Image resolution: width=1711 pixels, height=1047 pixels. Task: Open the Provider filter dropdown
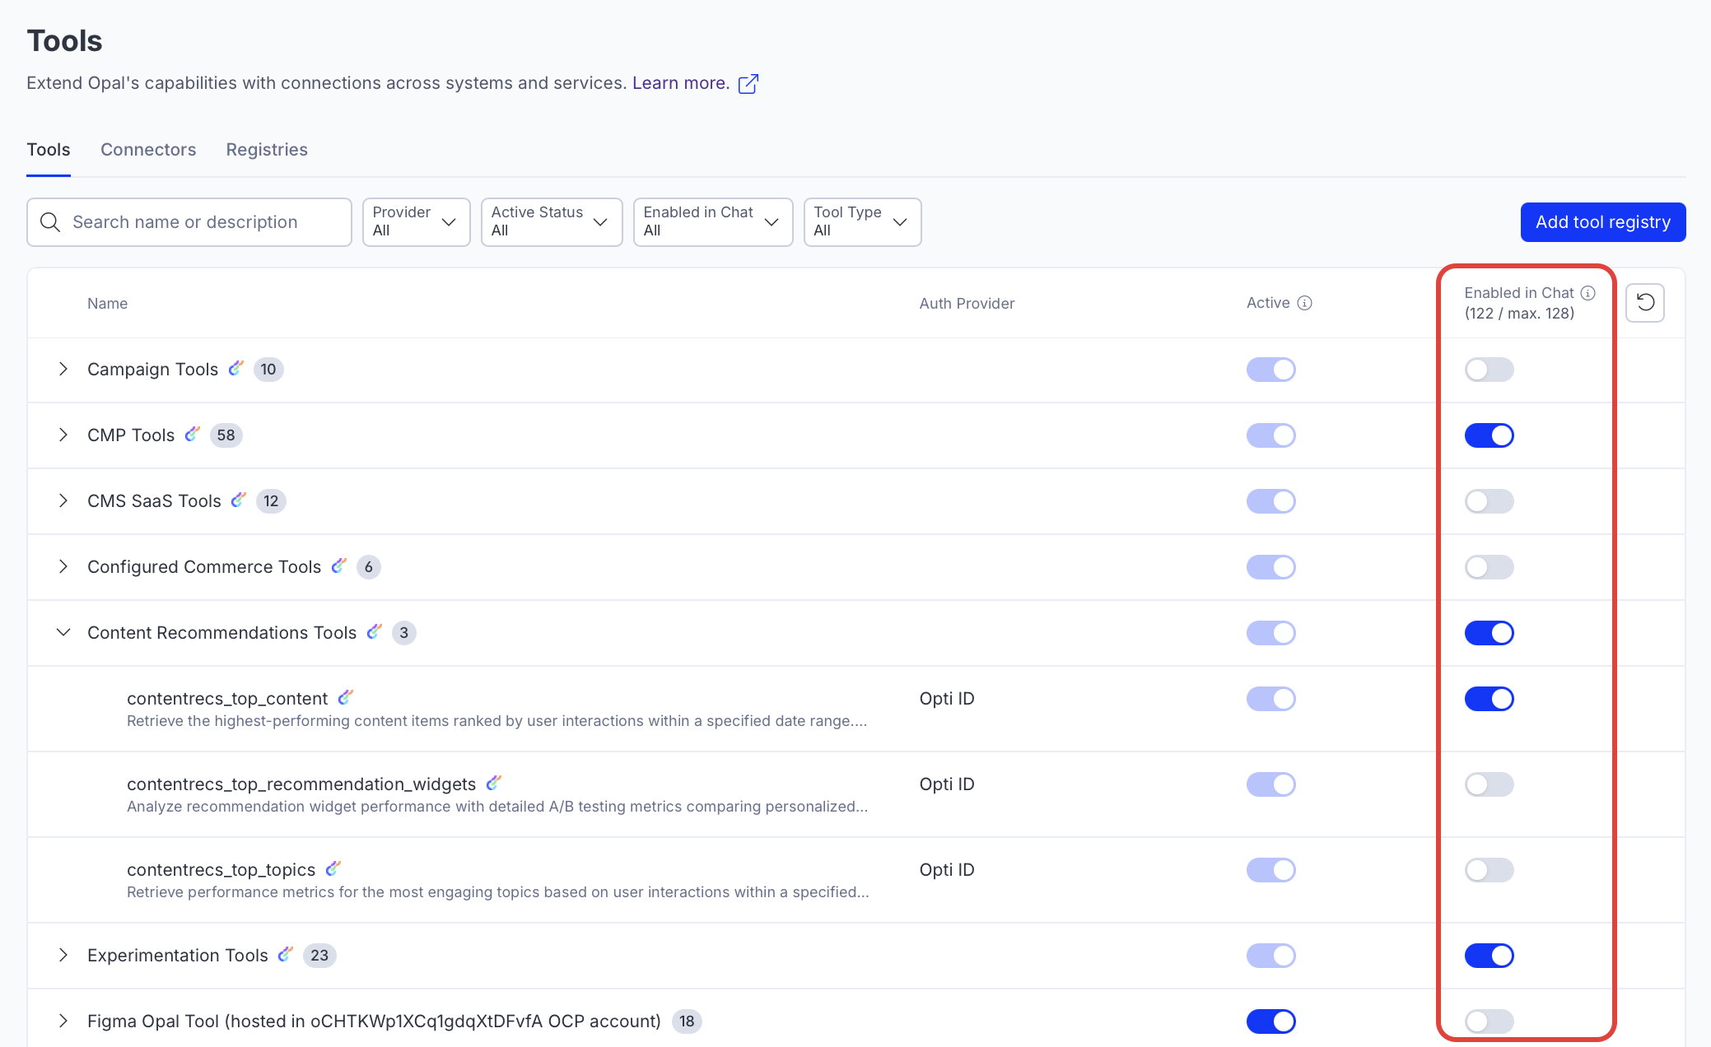416,222
